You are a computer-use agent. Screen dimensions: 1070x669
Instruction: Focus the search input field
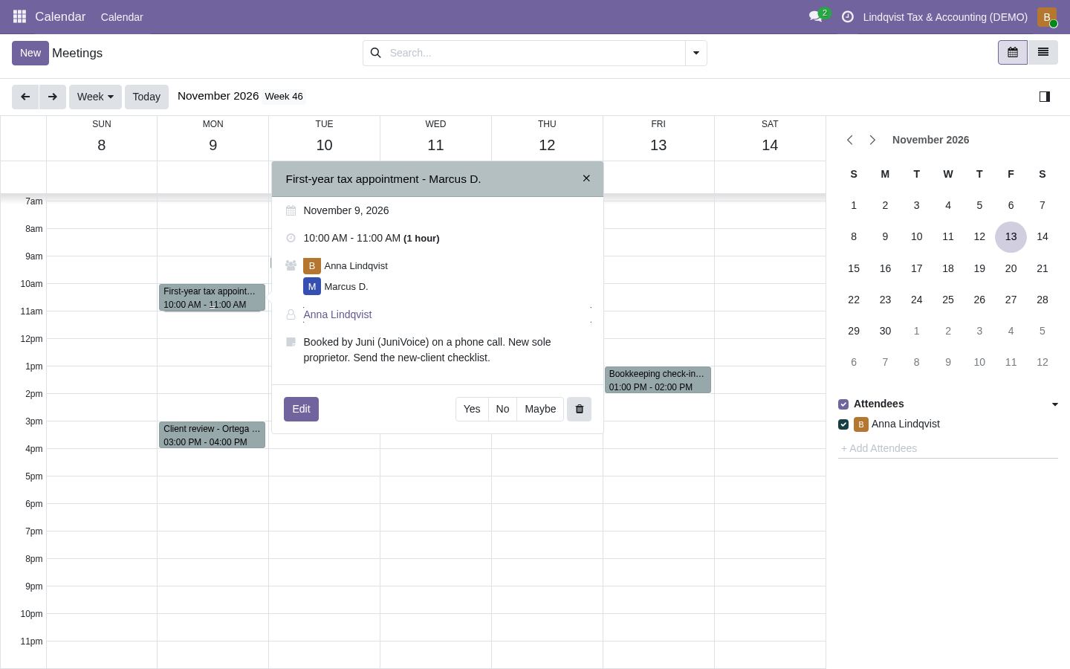[x=535, y=53]
